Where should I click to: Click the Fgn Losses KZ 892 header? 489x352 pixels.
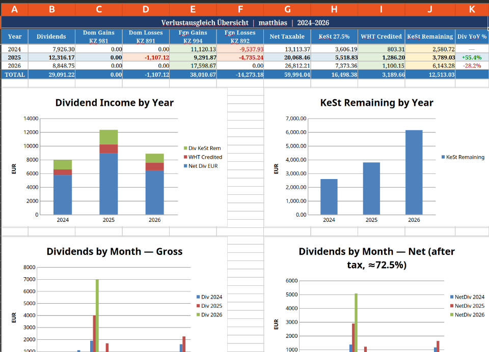tap(240, 37)
